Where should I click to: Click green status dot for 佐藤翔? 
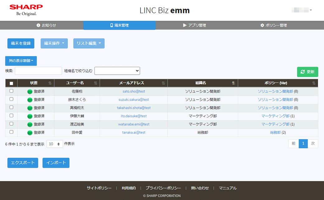click(30, 91)
